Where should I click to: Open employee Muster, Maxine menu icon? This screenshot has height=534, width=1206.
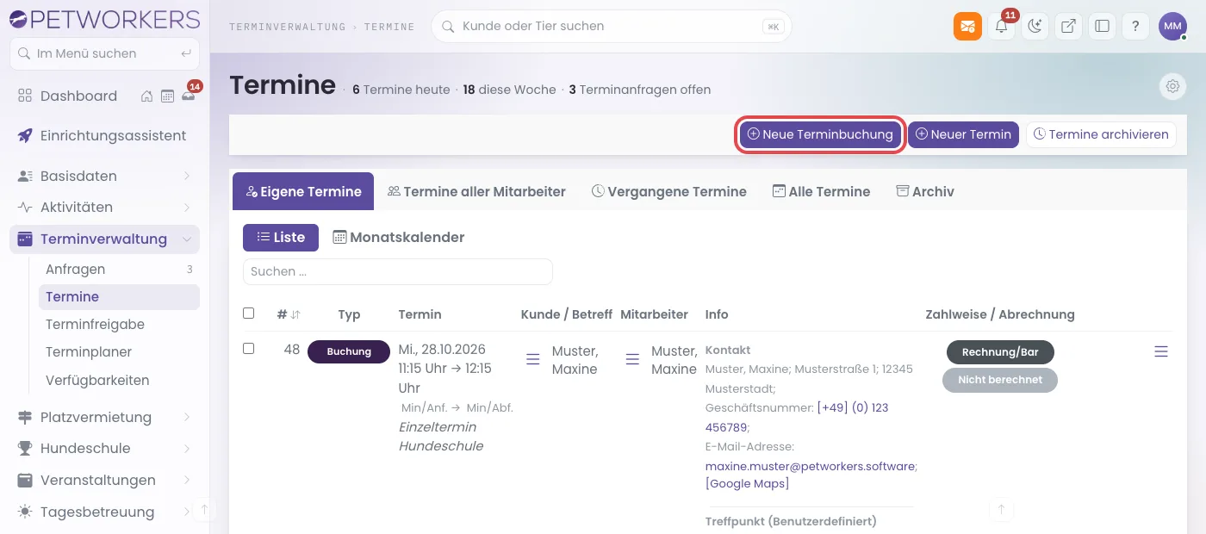(632, 357)
